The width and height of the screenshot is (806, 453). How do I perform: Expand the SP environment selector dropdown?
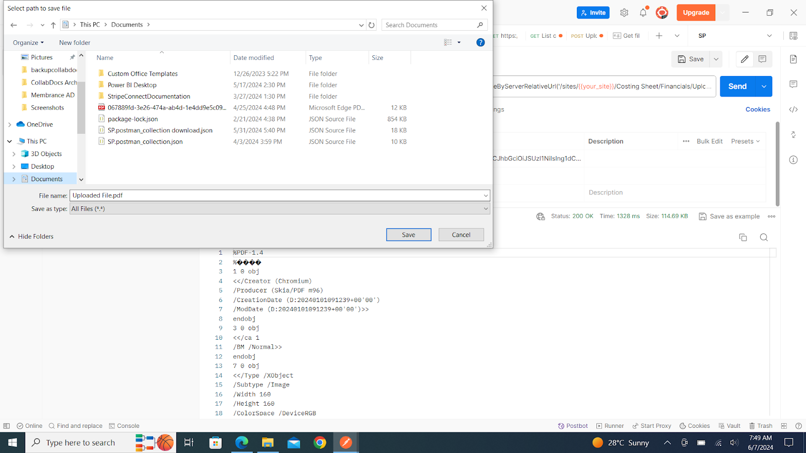(769, 36)
